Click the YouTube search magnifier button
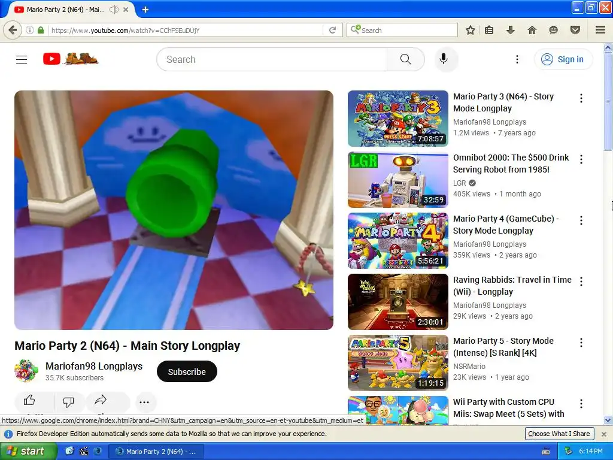613x460 pixels. click(x=406, y=59)
